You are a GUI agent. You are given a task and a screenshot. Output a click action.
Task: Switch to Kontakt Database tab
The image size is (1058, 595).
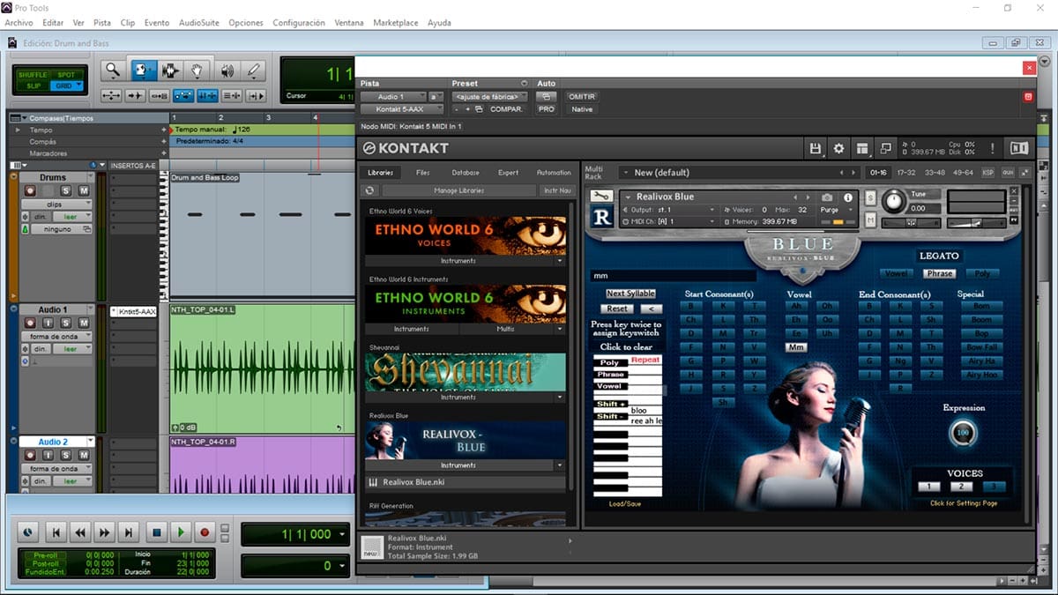pyautogui.click(x=466, y=173)
